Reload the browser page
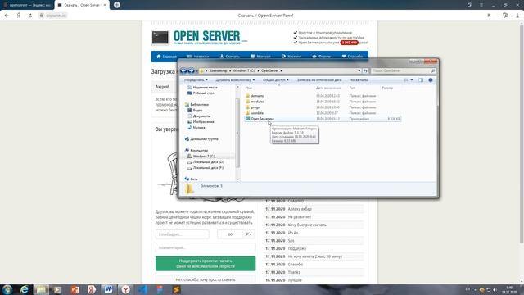524x295 pixels. click(x=30, y=16)
